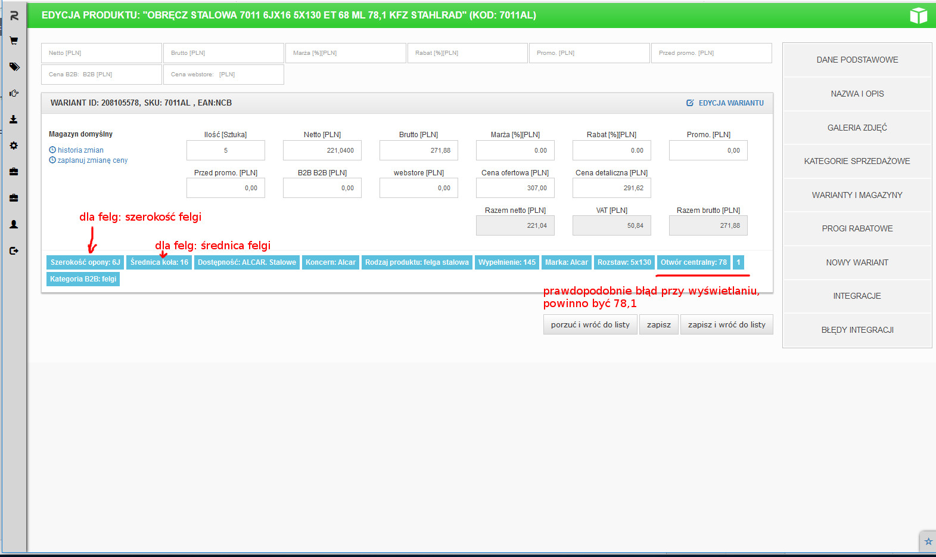The height and width of the screenshot is (557, 936).
Task: Go to the PROGI RABATOWE section
Action: (857, 228)
